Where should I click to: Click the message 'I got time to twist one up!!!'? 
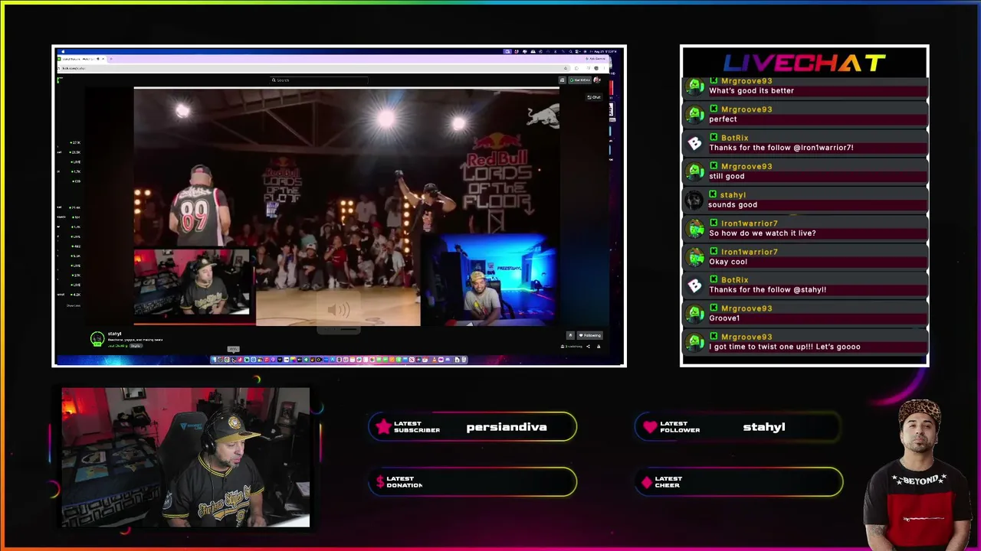coord(785,347)
